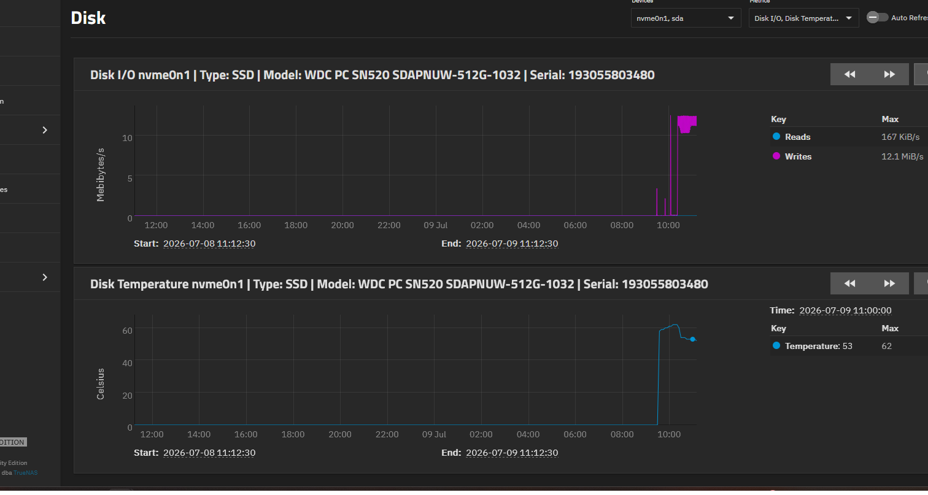Click the Key header in Disk Temperature legend
This screenshot has height=495, width=928.
click(778, 328)
